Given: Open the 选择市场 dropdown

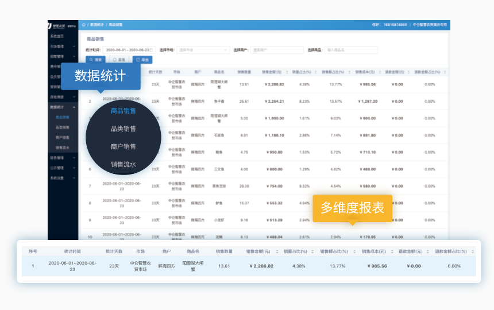Looking at the screenshot, I should click(203, 50).
